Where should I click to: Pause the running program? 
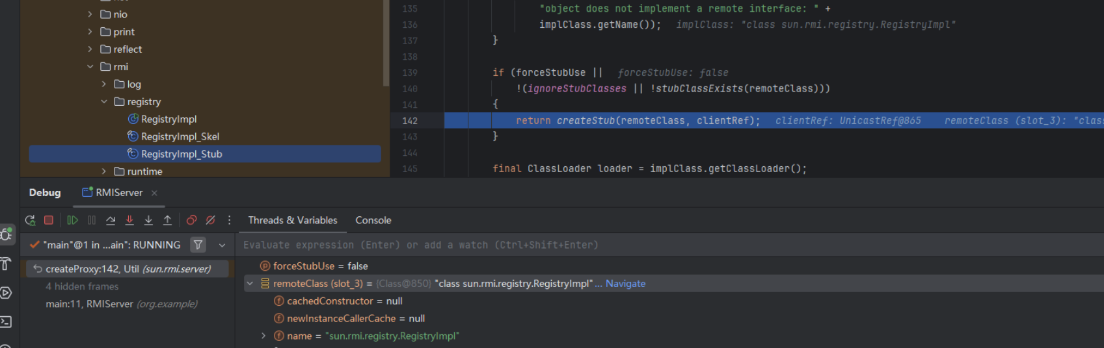coord(92,221)
